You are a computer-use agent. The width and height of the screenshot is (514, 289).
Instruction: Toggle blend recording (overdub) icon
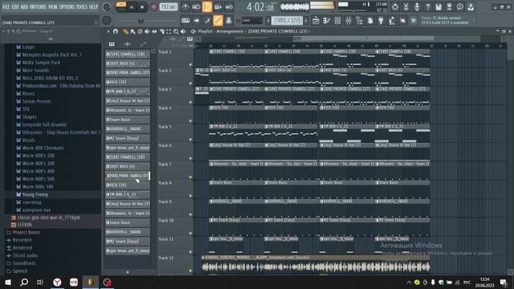[x=218, y=7]
